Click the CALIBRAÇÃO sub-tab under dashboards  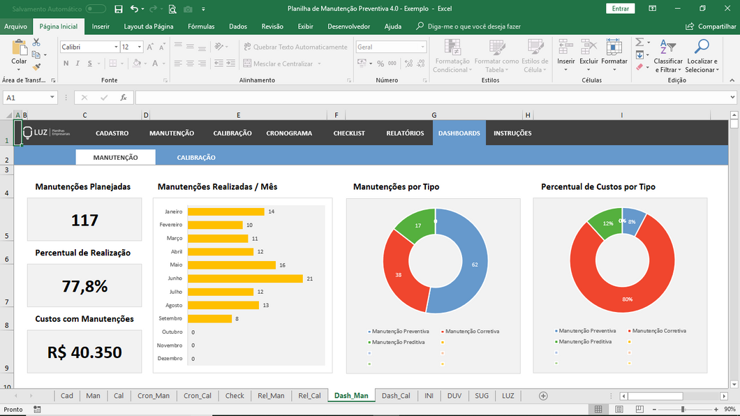pyautogui.click(x=196, y=158)
